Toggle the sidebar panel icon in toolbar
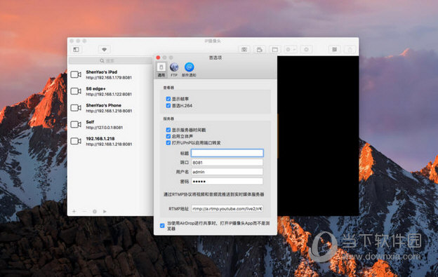The width and height of the screenshot is (438, 277). pyautogui.click(x=76, y=49)
